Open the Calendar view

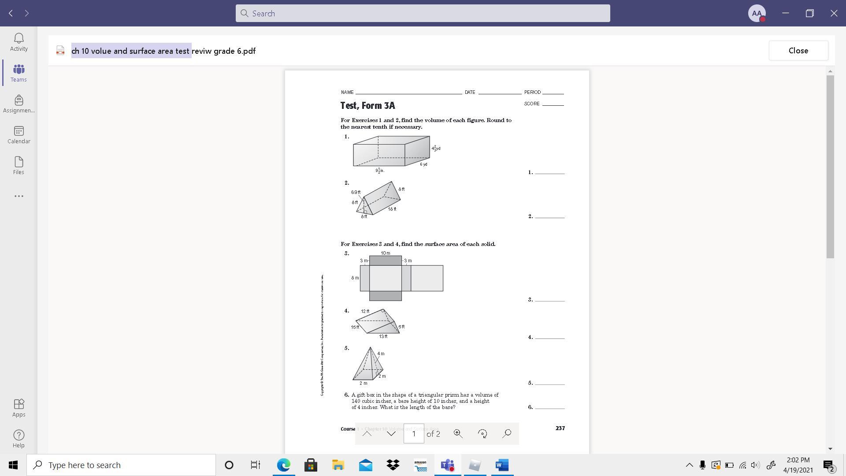pyautogui.click(x=19, y=134)
